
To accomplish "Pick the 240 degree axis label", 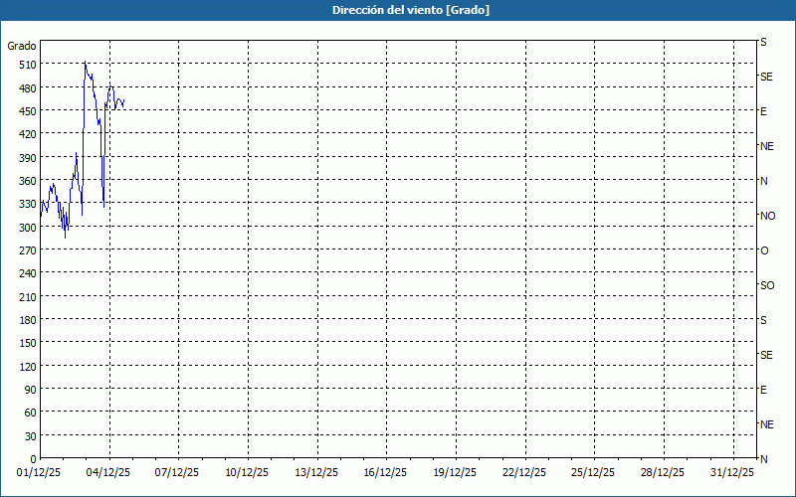I will point(28,274).
